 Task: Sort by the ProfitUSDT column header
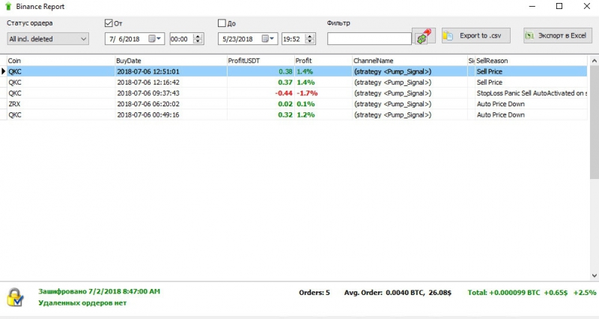(x=260, y=61)
